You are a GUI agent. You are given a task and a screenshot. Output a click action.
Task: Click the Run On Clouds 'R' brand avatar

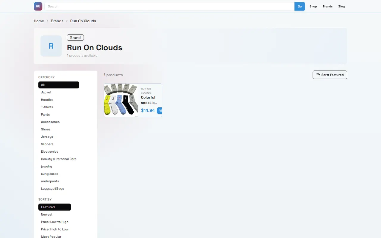51,46
